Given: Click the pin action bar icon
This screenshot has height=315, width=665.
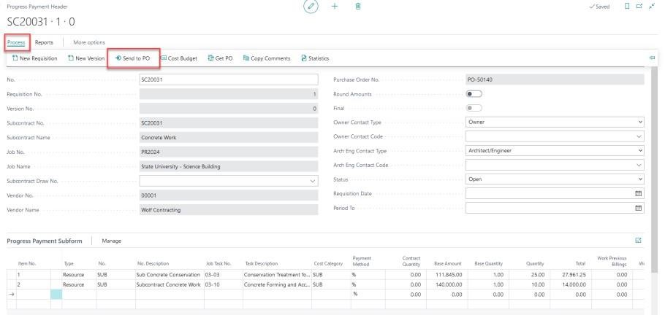Looking at the screenshot, I should tap(652, 58).
